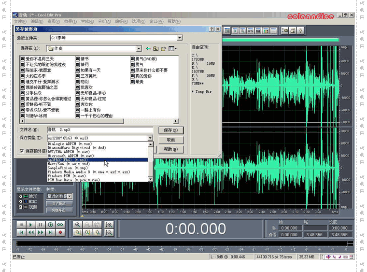This screenshot has height=272, width=367.
Task: Click Zoom to Right Edge of Selection icon
Action: 97,232
